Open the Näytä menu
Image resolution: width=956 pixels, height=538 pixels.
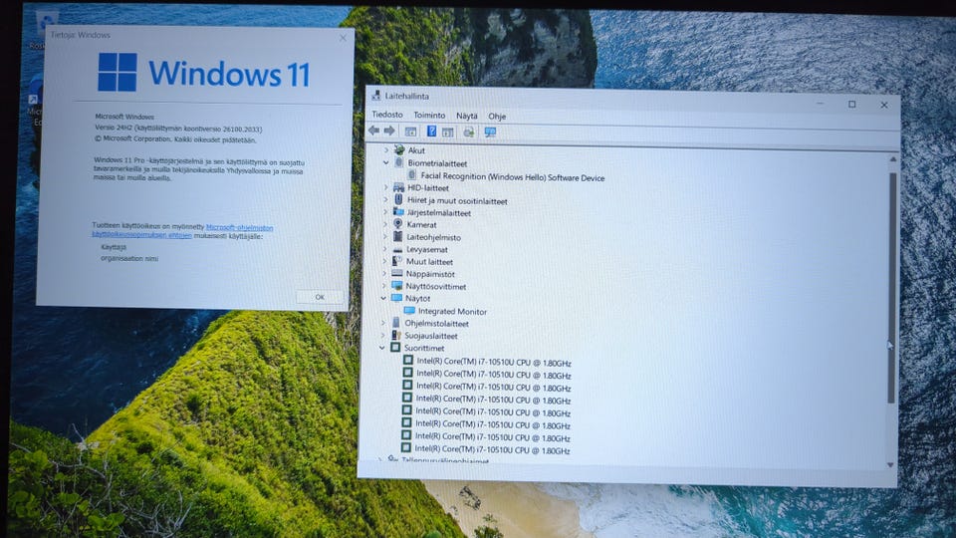coord(467,116)
